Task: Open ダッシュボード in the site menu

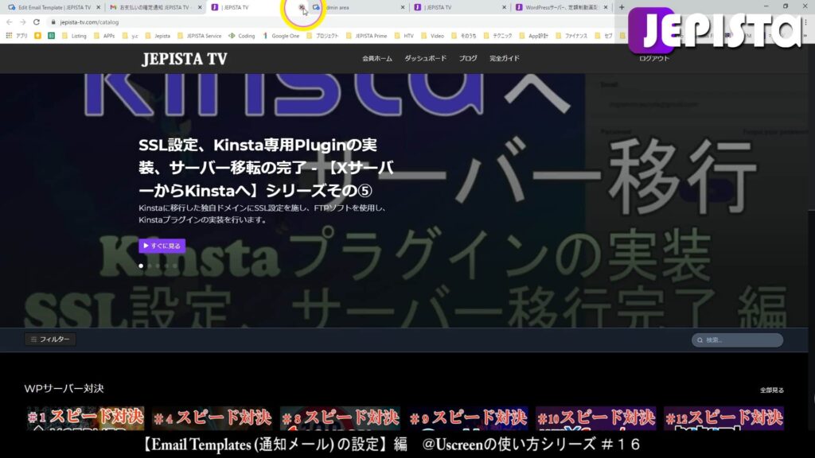Action: click(426, 59)
